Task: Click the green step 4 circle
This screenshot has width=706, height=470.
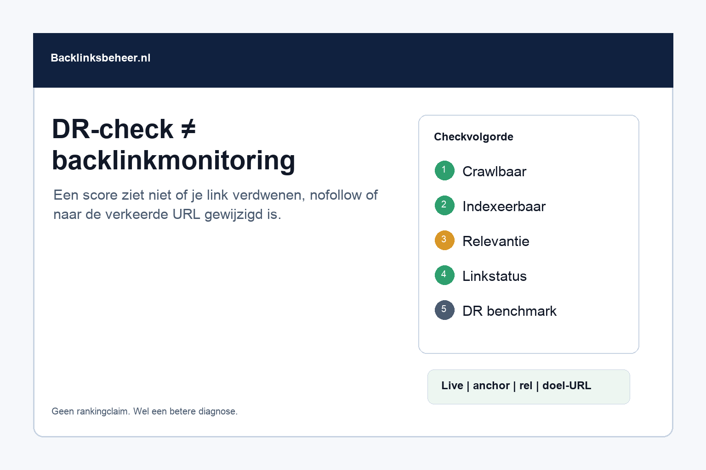Action: point(444,275)
